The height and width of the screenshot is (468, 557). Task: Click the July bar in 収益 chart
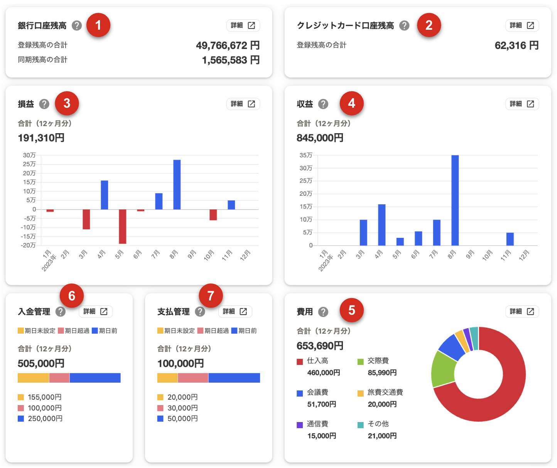[437, 232]
